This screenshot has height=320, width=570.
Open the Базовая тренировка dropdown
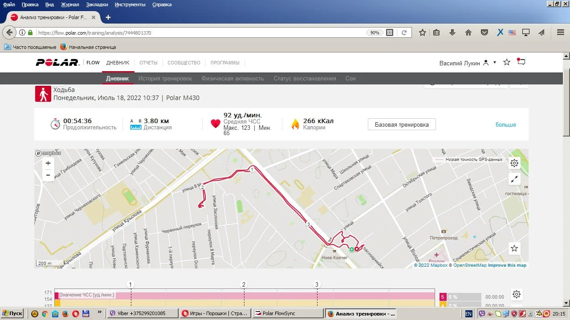click(402, 124)
